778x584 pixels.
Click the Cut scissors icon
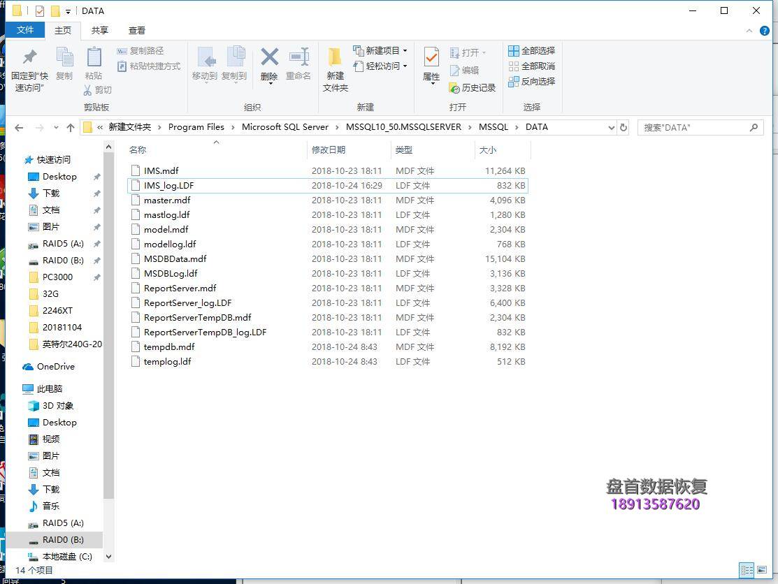coord(87,90)
